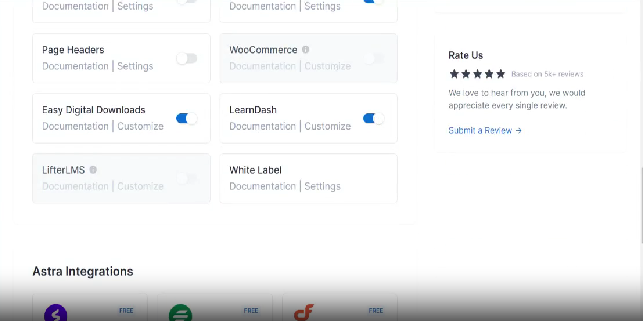Click the arrow beside Submit a Review
This screenshot has height=321, width=643.
click(x=518, y=130)
